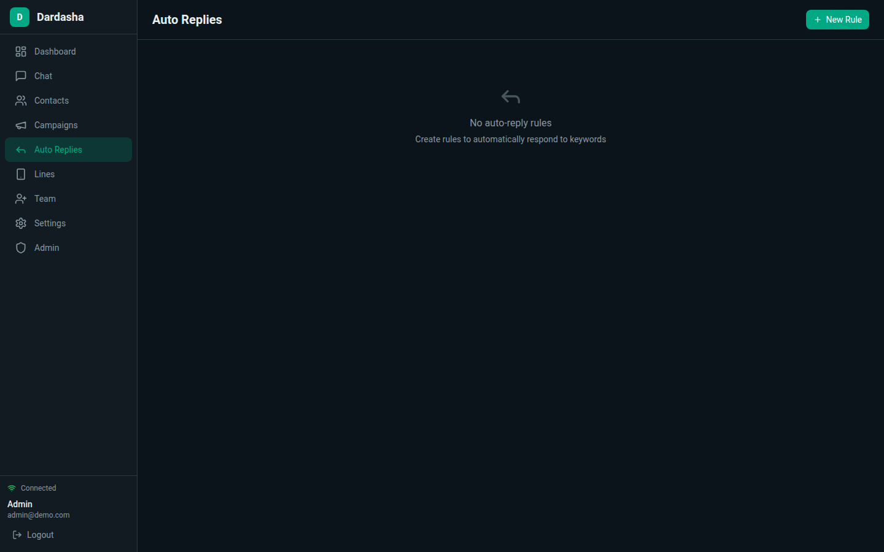
Task: Click the plus icon in New Rule
Action: coord(818,20)
